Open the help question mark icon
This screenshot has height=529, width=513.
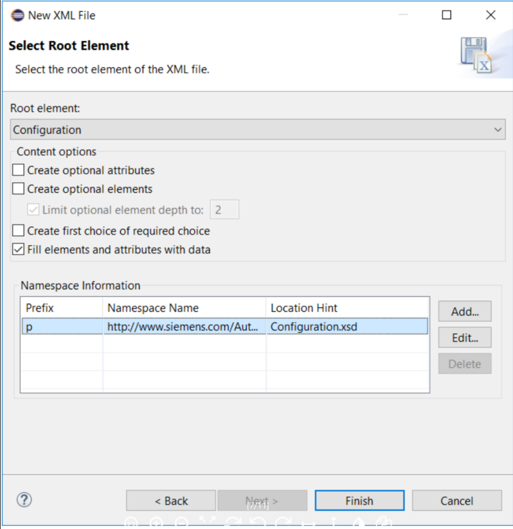pos(24,500)
